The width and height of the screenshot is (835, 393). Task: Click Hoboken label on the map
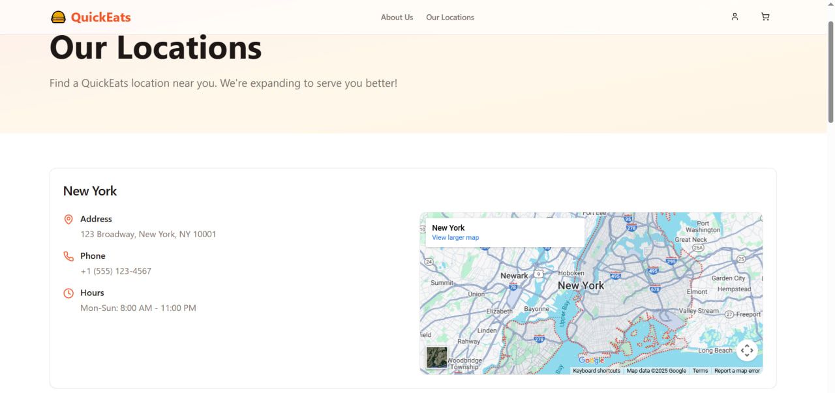571,273
